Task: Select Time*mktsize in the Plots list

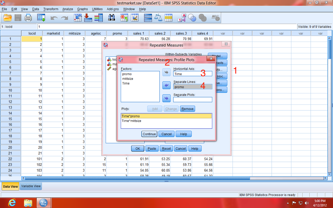Action: tap(131, 121)
